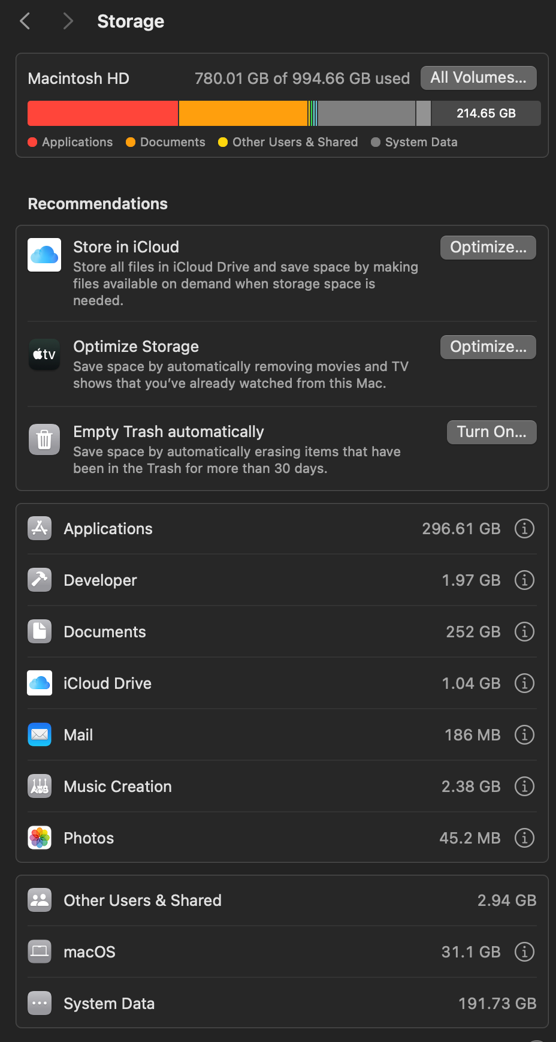Click the Photos row info icon
The image size is (556, 1042).
(524, 838)
